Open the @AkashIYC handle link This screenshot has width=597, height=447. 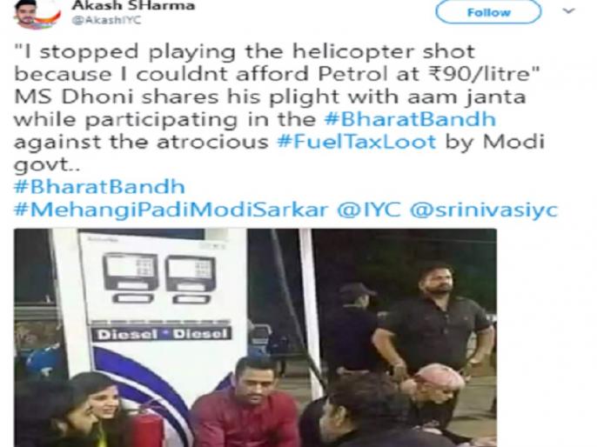[x=106, y=20]
